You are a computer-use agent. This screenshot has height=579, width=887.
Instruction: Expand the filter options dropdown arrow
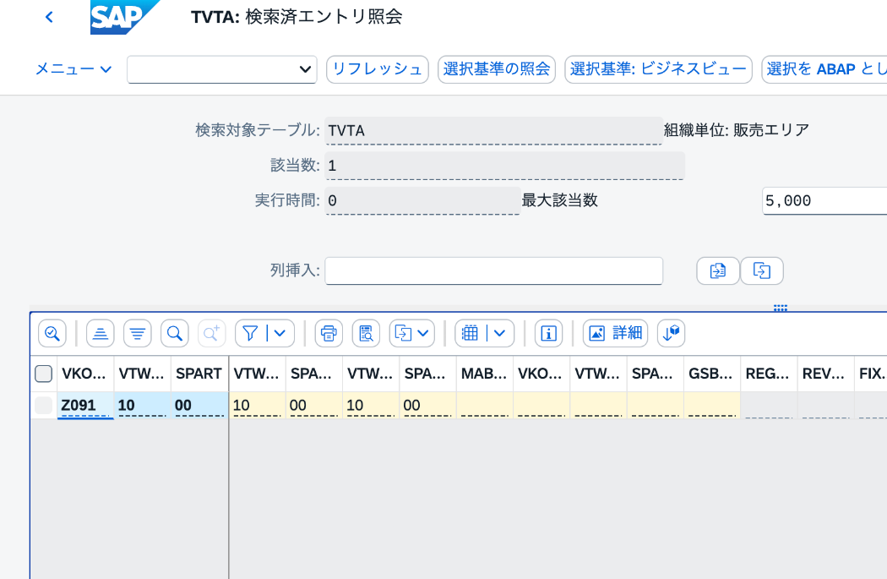tap(280, 333)
